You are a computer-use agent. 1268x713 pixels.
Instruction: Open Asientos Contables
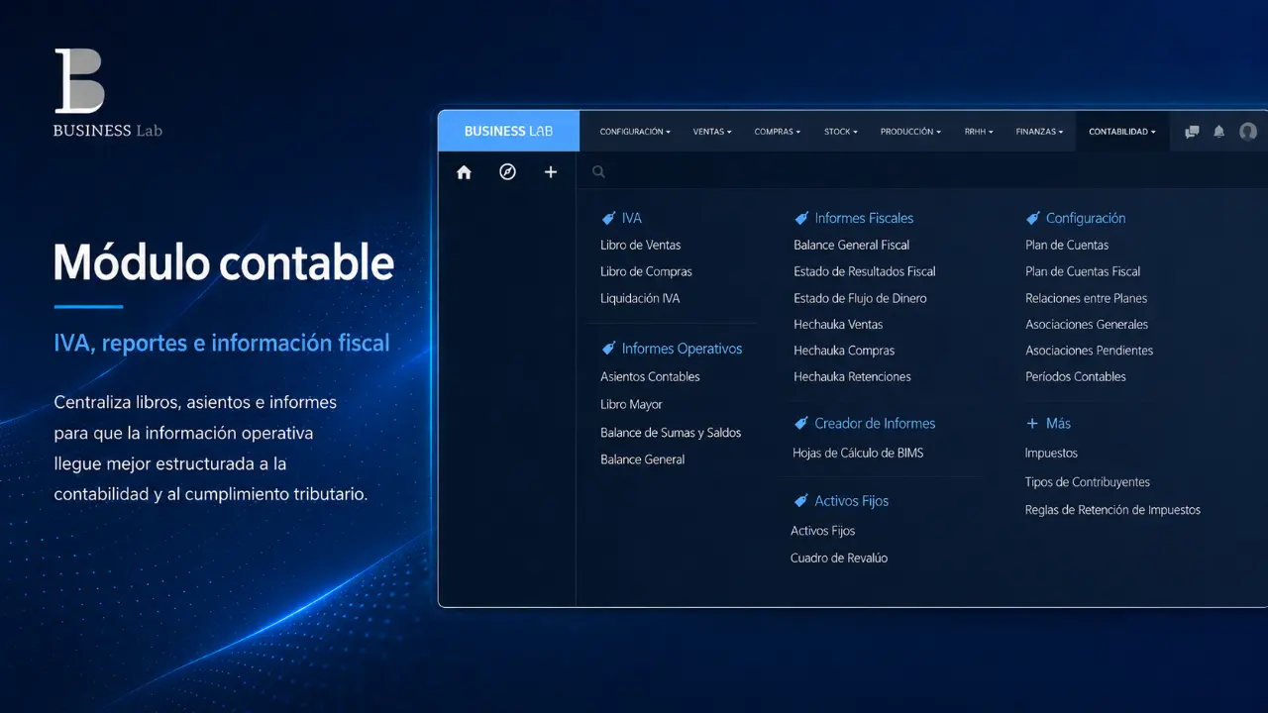coord(650,376)
